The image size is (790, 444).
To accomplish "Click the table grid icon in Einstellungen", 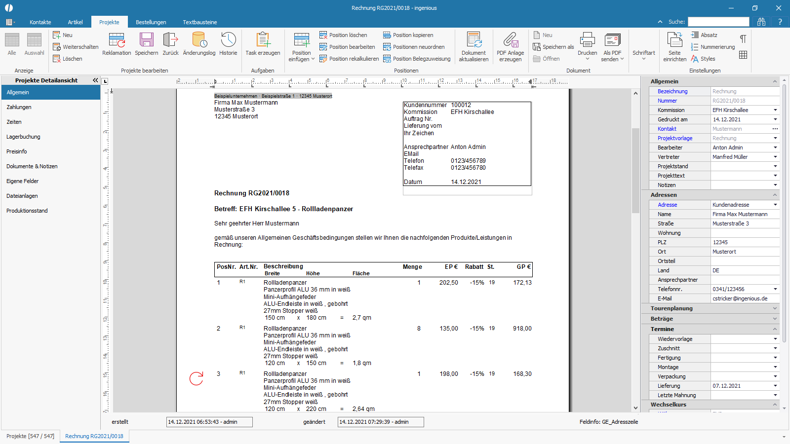I will point(743,55).
